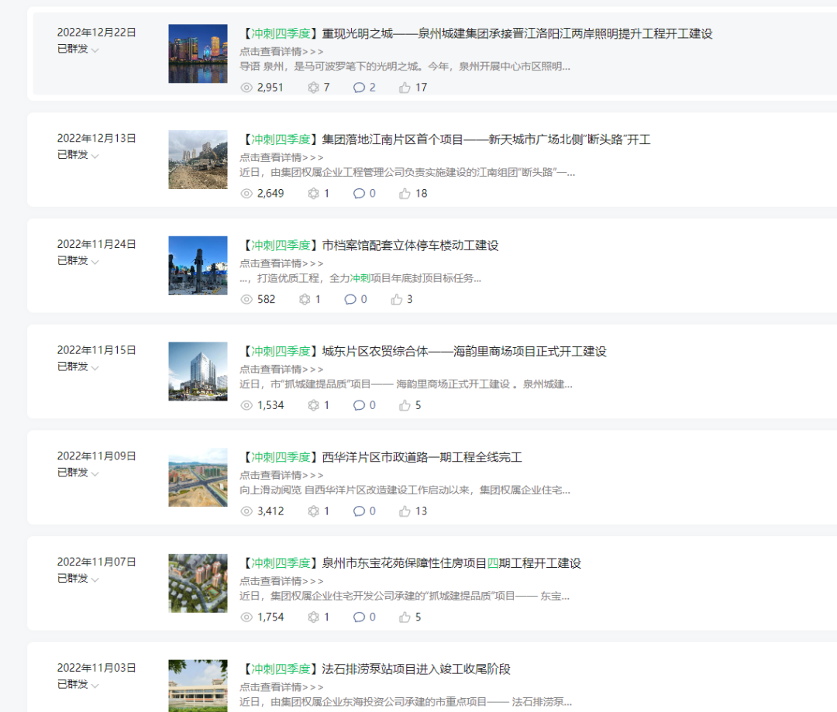The image size is (837, 712).
Task: Click the share icon showing 7 on the first article
Action: click(313, 88)
